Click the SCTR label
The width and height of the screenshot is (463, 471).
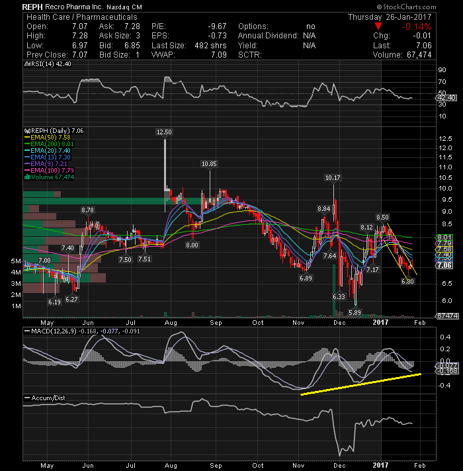coord(250,55)
